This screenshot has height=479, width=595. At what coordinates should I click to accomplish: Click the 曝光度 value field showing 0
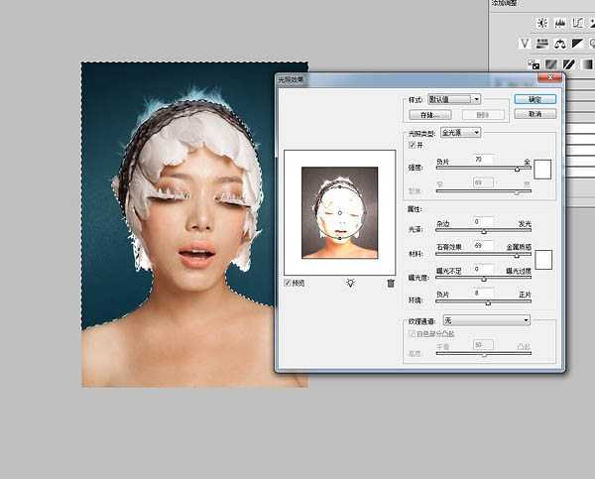483,269
